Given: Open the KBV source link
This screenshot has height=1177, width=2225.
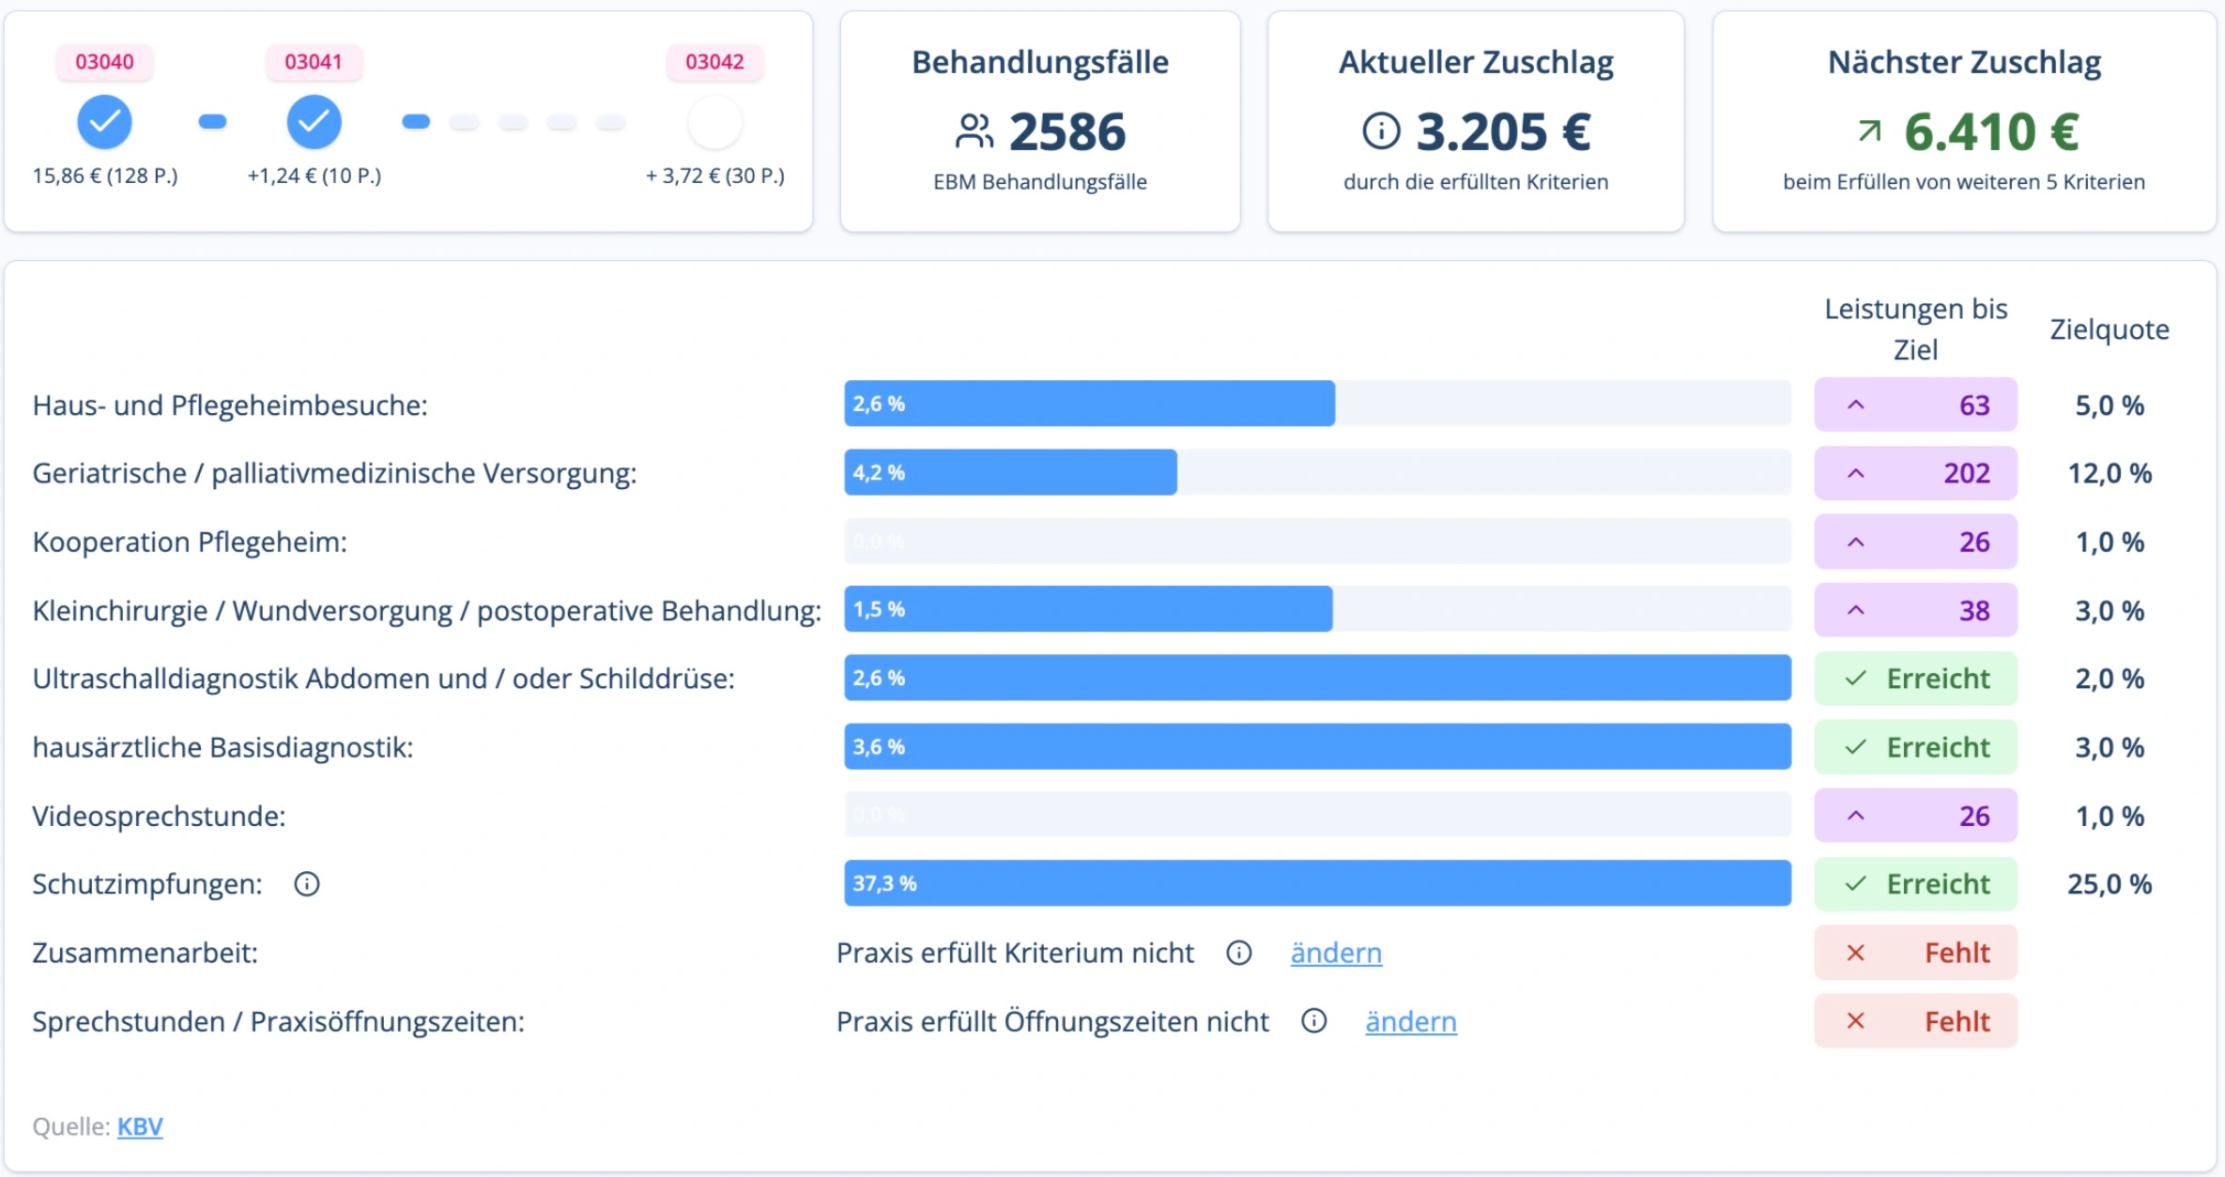Looking at the screenshot, I should (x=140, y=1126).
